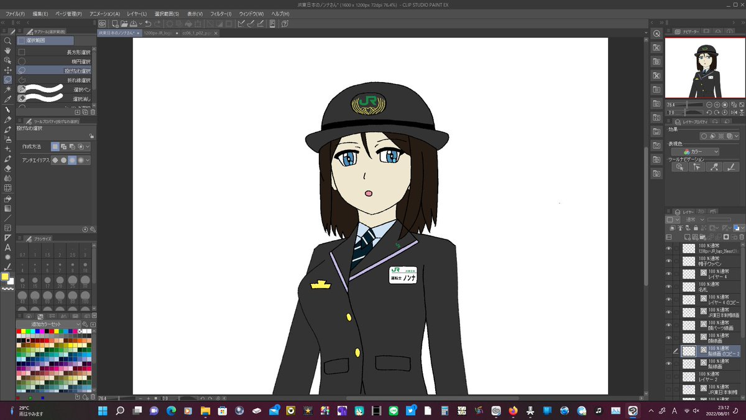This screenshot has height=420, width=746.
Task: Select 折れ線選択 sub tool
Action: pyautogui.click(x=55, y=80)
